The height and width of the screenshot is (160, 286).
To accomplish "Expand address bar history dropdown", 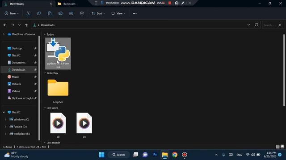I will click(248, 25).
